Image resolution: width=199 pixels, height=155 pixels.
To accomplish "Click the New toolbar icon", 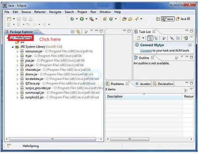I will 9,19.
